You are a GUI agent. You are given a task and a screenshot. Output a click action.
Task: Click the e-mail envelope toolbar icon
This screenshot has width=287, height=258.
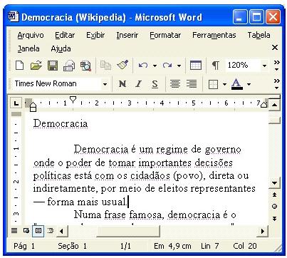click(69, 66)
